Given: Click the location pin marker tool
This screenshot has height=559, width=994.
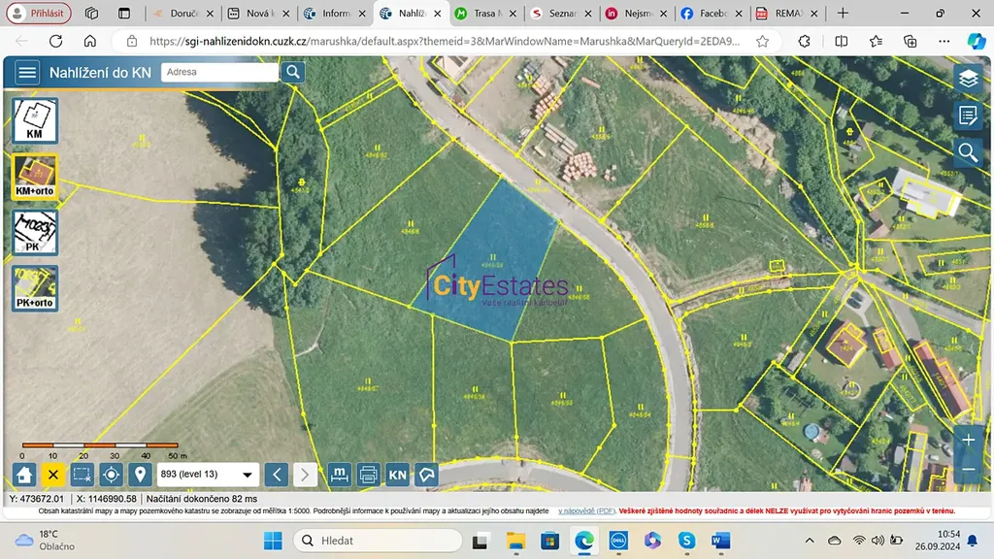Looking at the screenshot, I should click(x=140, y=475).
